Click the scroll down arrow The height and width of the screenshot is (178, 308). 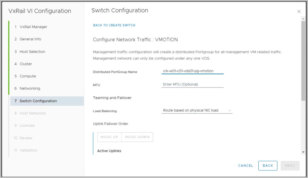[303, 152]
